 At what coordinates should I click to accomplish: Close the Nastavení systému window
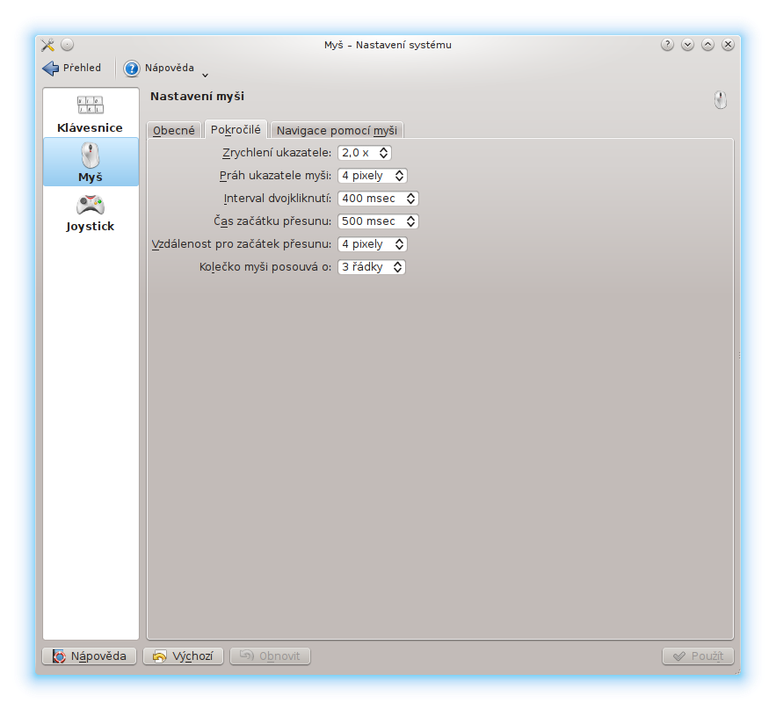coord(728,45)
